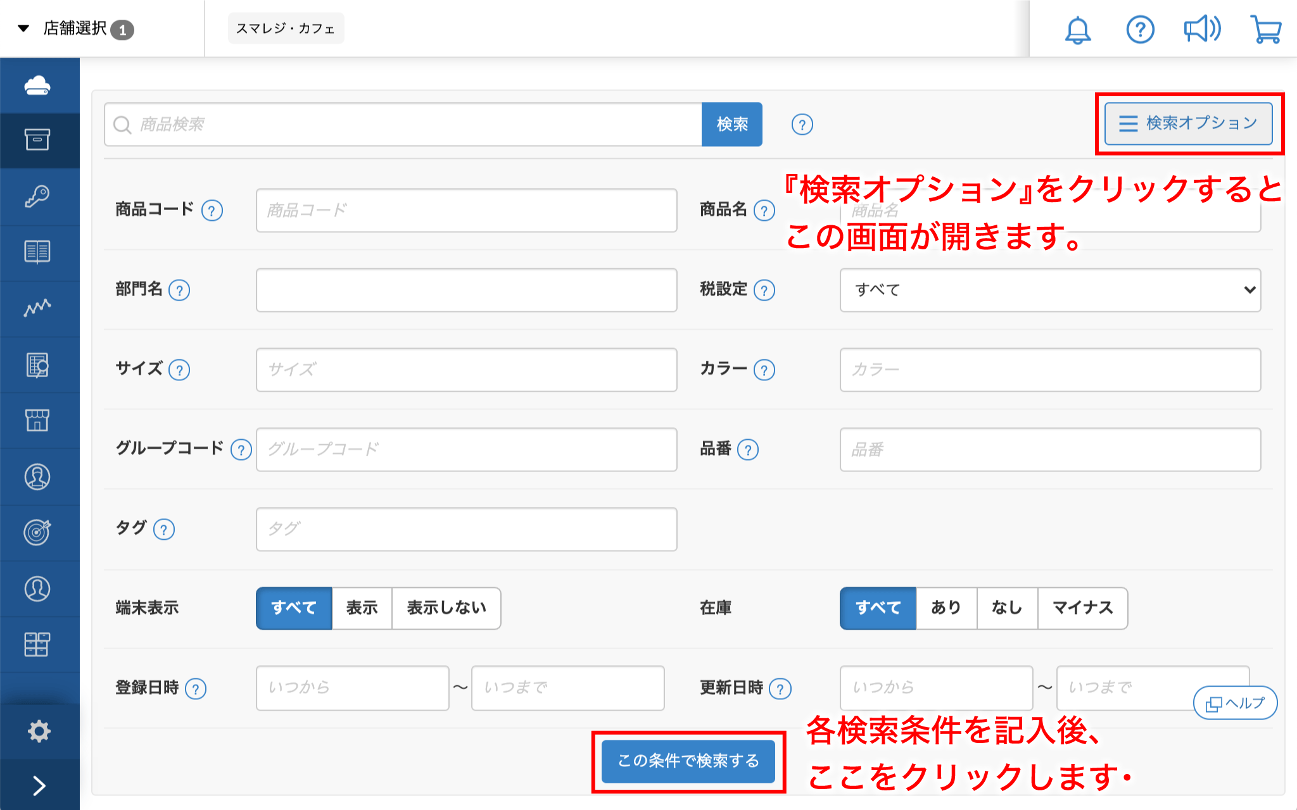Image resolution: width=1297 pixels, height=810 pixels.
Task: Open the key icon in sidebar
Action: 37,196
